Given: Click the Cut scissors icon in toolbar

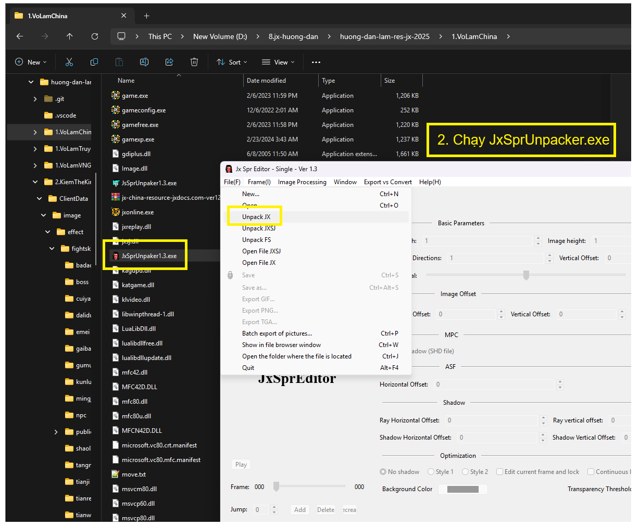Looking at the screenshot, I should tap(69, 62).
